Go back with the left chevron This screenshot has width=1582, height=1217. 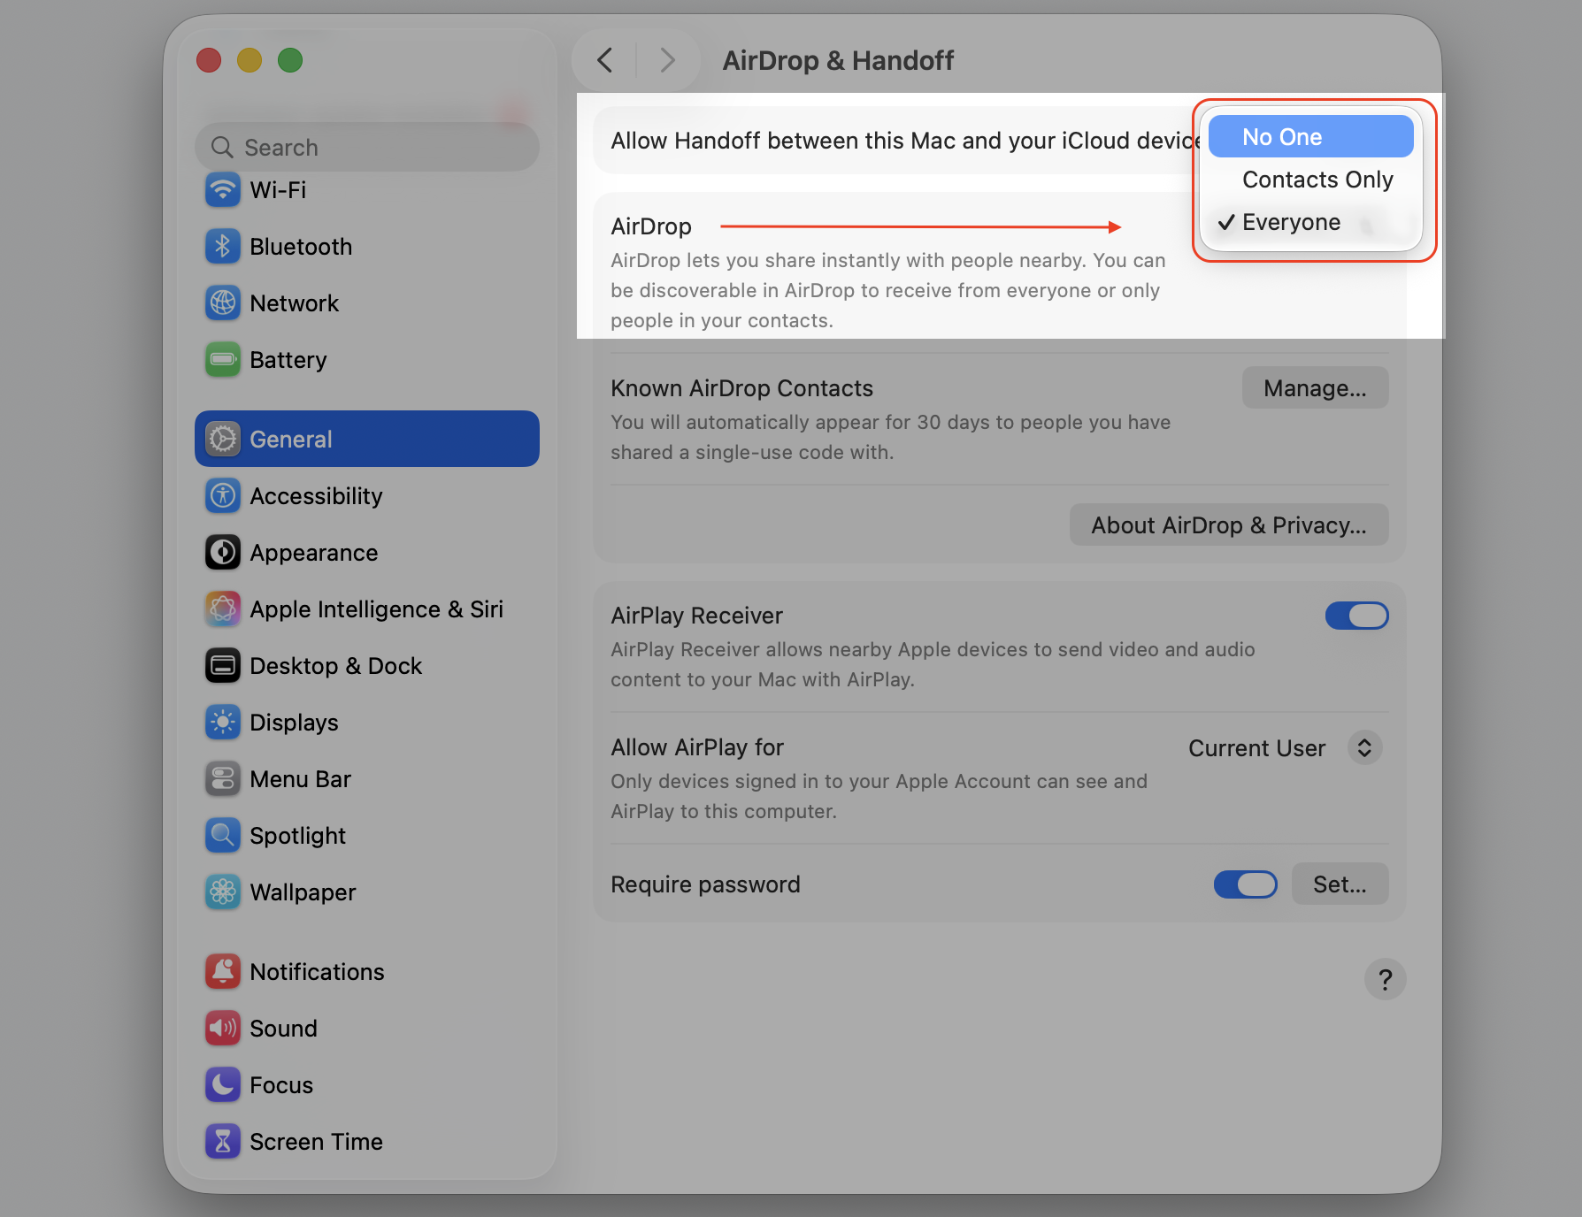(605, 61)
